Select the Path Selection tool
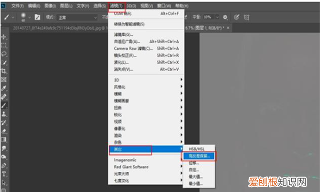Image resolution: width=320 pixels, height=192 pixels. (4, 182)
